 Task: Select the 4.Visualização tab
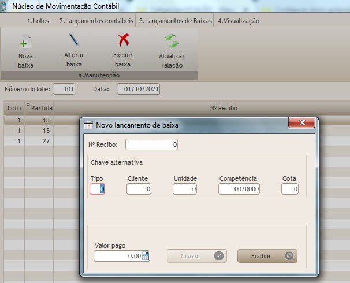point(238,21)
